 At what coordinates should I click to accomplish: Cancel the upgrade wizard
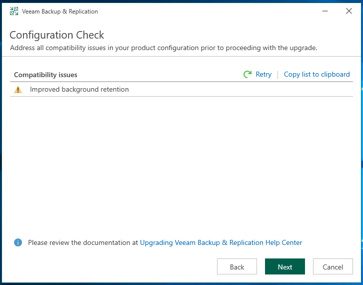pyautogui.click(x=333, y=266)
